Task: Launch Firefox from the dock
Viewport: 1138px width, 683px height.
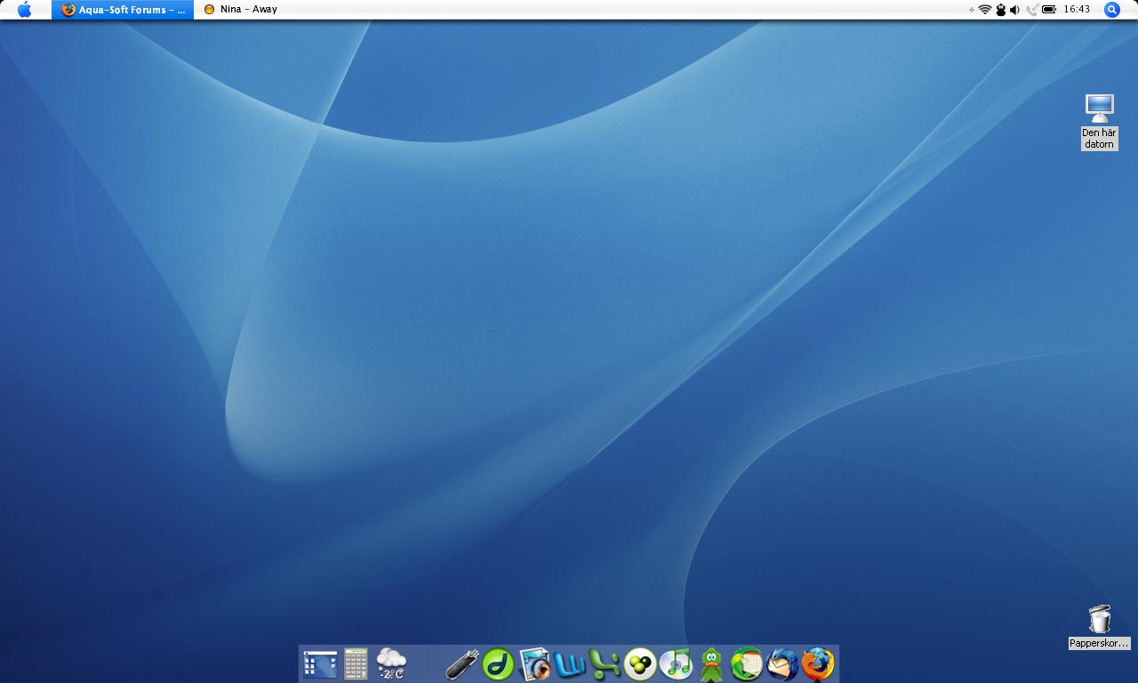Action: coord(818,663)
